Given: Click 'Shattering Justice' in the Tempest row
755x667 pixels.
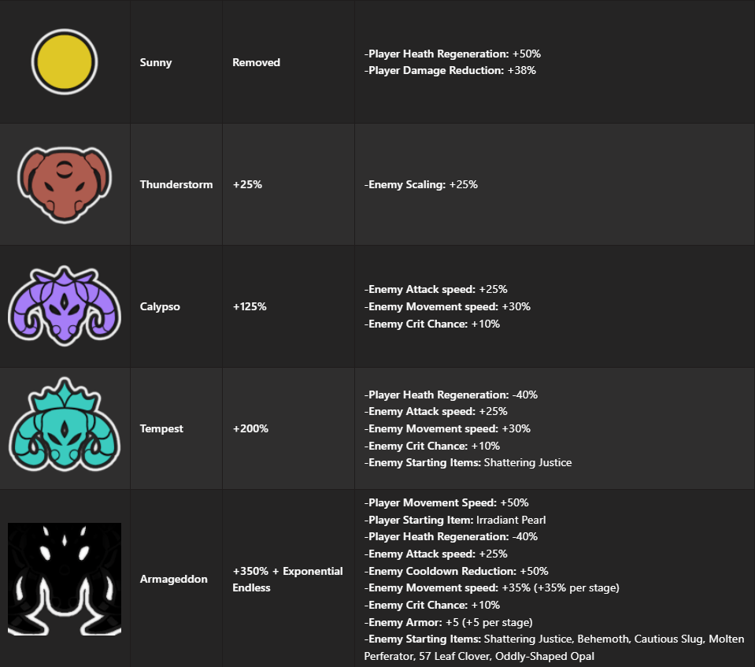Looking at the screenshot, I should tap(527, 462).
